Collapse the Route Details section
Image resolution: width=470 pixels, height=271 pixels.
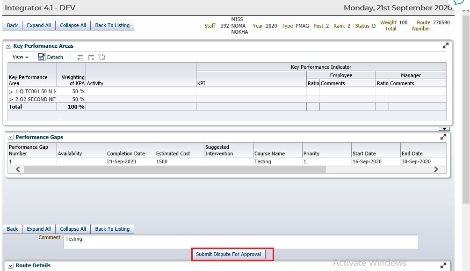[x=11, y=266]
